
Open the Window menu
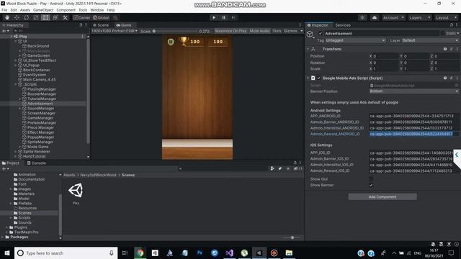[97, 10]
